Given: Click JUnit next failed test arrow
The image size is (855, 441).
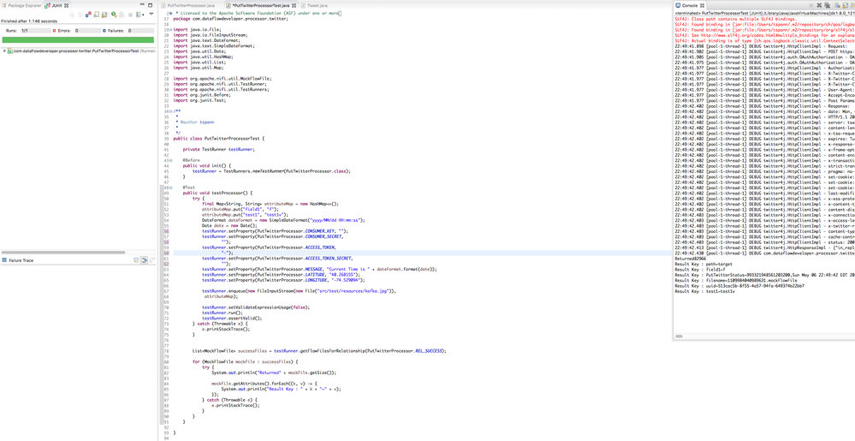Looking at the screenshot, I should [72, 15].
